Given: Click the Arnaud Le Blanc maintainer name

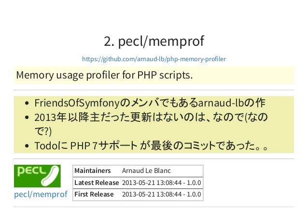Looking at the screenshot, I should (146, 171).
